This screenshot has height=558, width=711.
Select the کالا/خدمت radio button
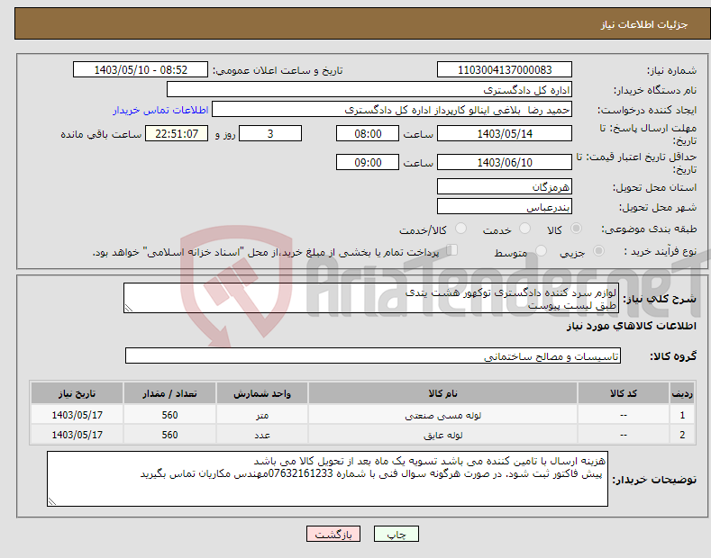pyautogui.click(x=460, y=229)
